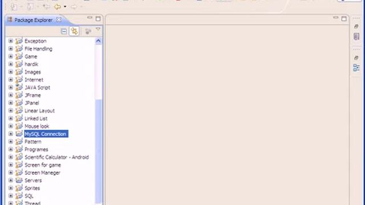365x205 pixels.
Task: Click the Last Edit Location toolbar icon
Action: (x=46, y=7)
